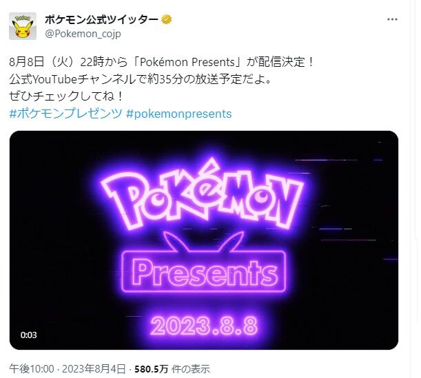This screenshot has width=421, height=378.
Task: Open the three-dot more options menu
Action: (392, 19)
